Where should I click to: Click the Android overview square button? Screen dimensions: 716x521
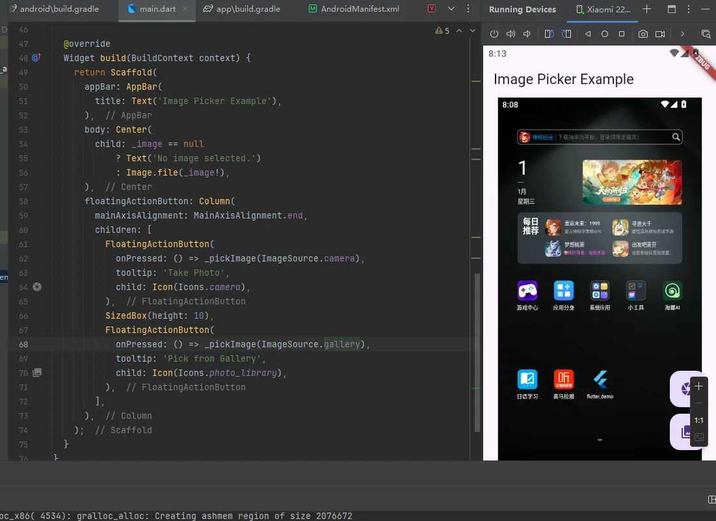click(622, 34)
